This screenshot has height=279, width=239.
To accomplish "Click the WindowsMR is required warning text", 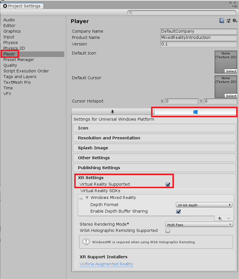I will [x=144, y=242].
